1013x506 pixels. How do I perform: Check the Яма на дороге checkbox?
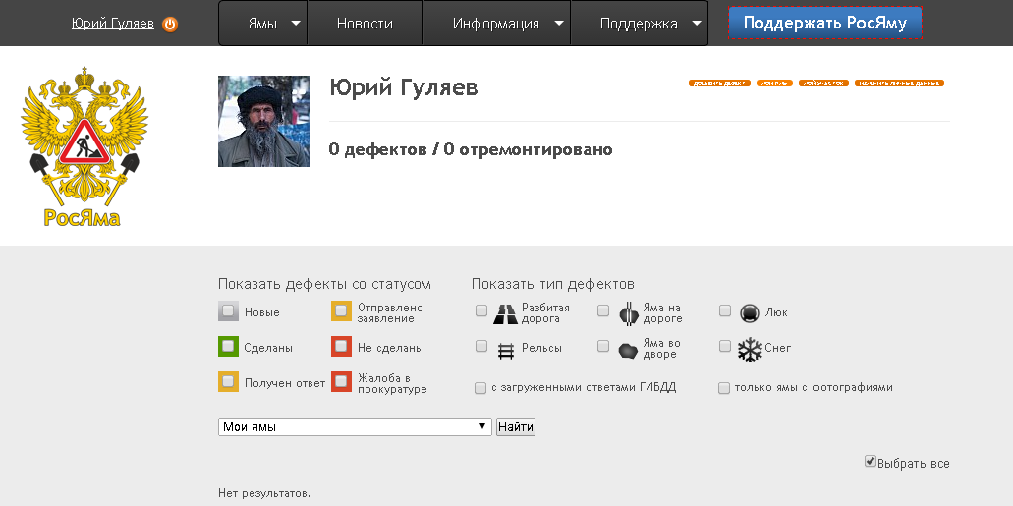602,310
